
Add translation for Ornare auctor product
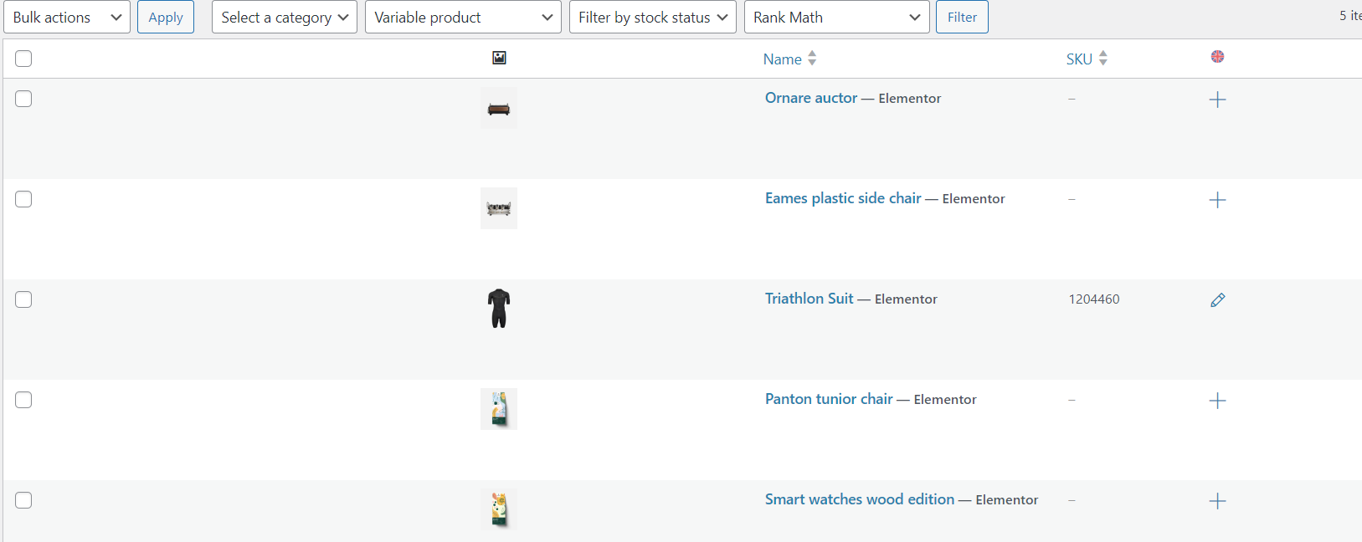(1217, 100)
